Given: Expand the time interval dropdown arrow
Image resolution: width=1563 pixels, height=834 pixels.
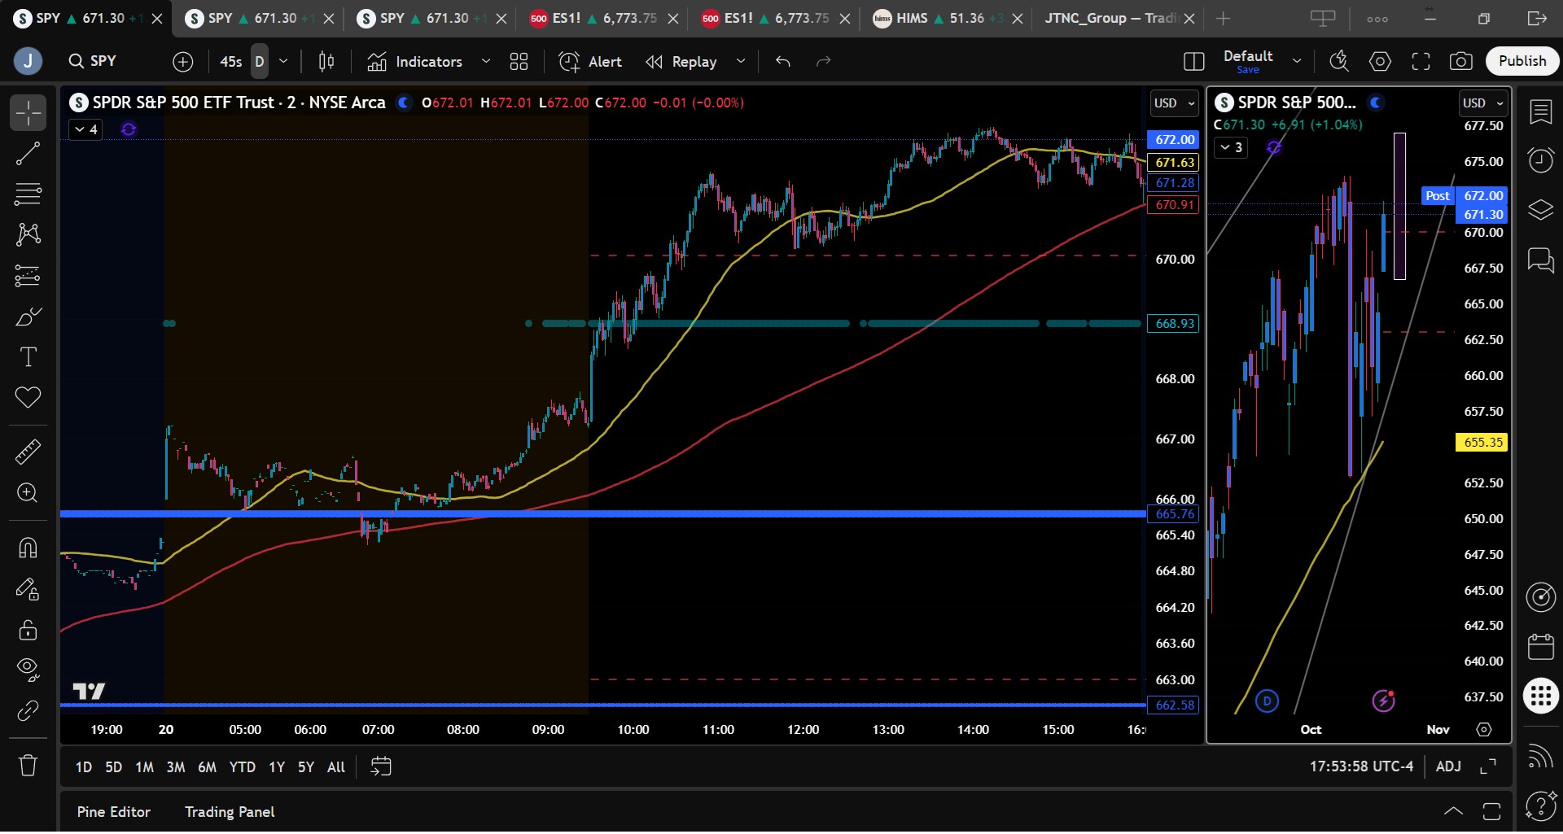Looking at the screenshot, I should click(x=283, y=61).
